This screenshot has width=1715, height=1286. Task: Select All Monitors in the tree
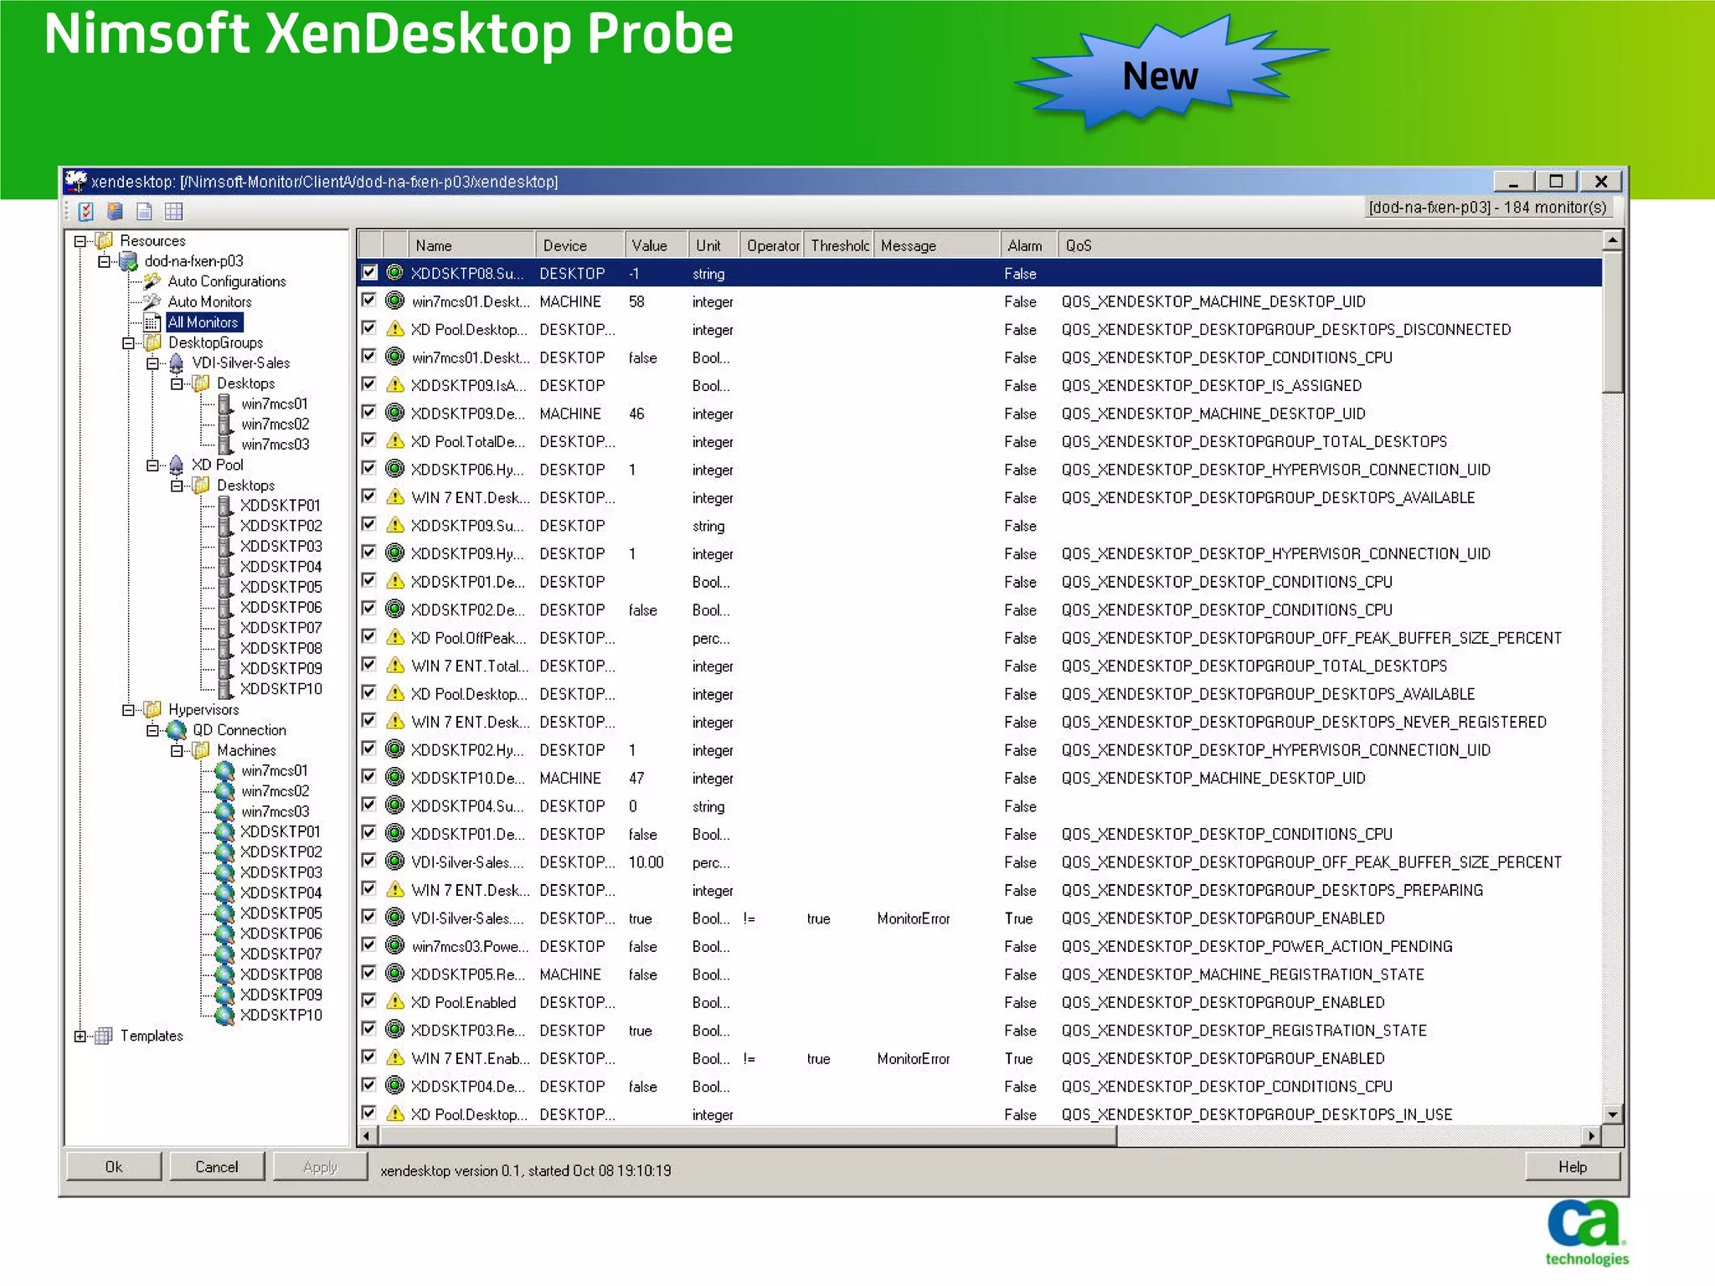tap(203, 322)
